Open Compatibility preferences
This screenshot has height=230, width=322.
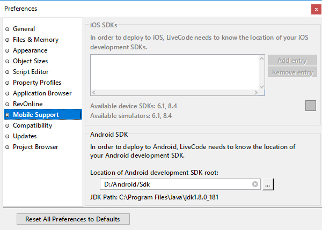32,125
